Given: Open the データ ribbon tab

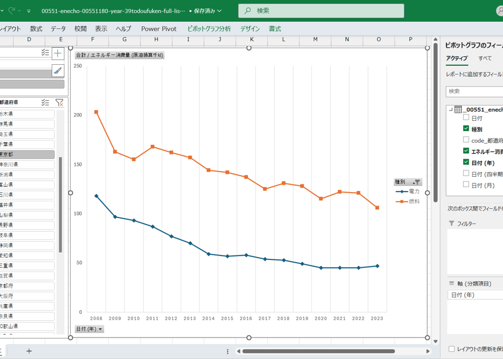Looking at the screenshot, I should [58, 29].
